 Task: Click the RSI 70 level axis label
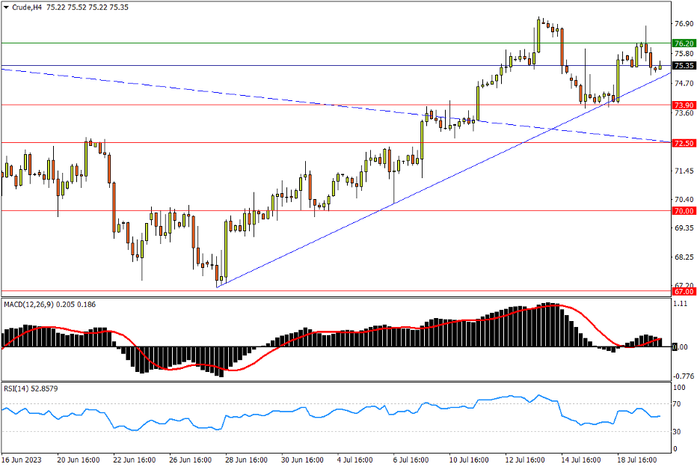(x=679, y=404)
